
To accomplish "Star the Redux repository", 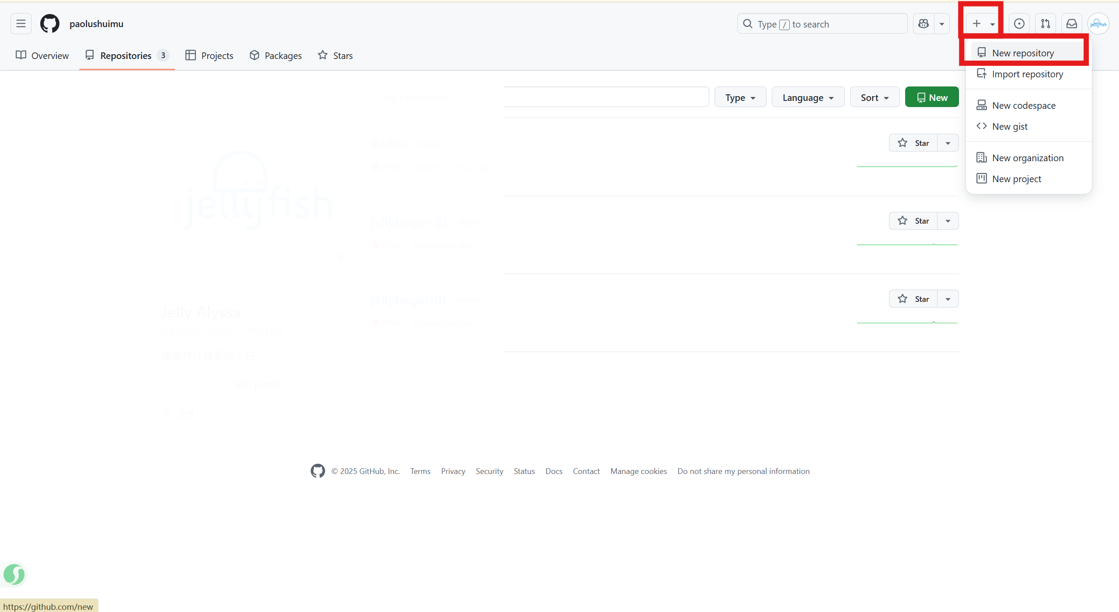I will 913,143.
